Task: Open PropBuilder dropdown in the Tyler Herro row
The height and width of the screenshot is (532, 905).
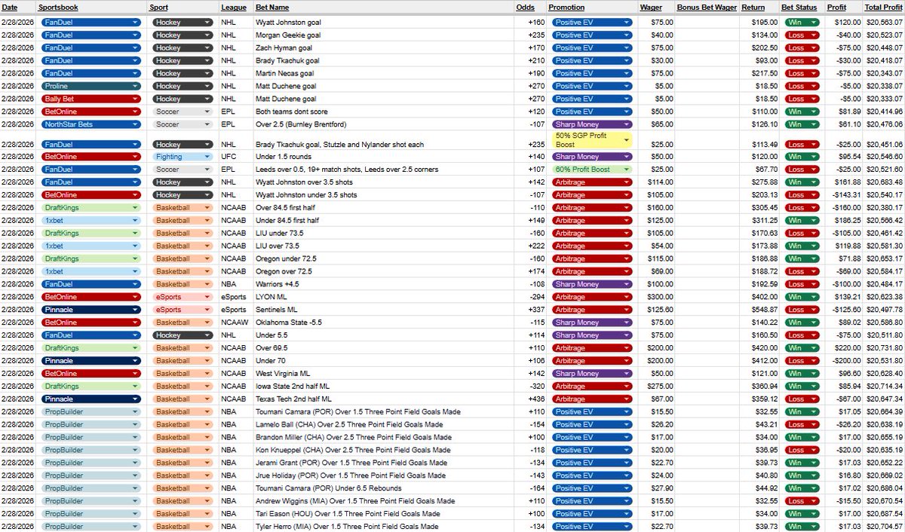Action: (91, 527)
